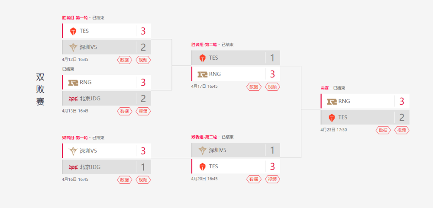The height and width of the screenshot is (208, 433).
Task: Open 数据 for the April 12 match
Action: [x=125, y=60]
